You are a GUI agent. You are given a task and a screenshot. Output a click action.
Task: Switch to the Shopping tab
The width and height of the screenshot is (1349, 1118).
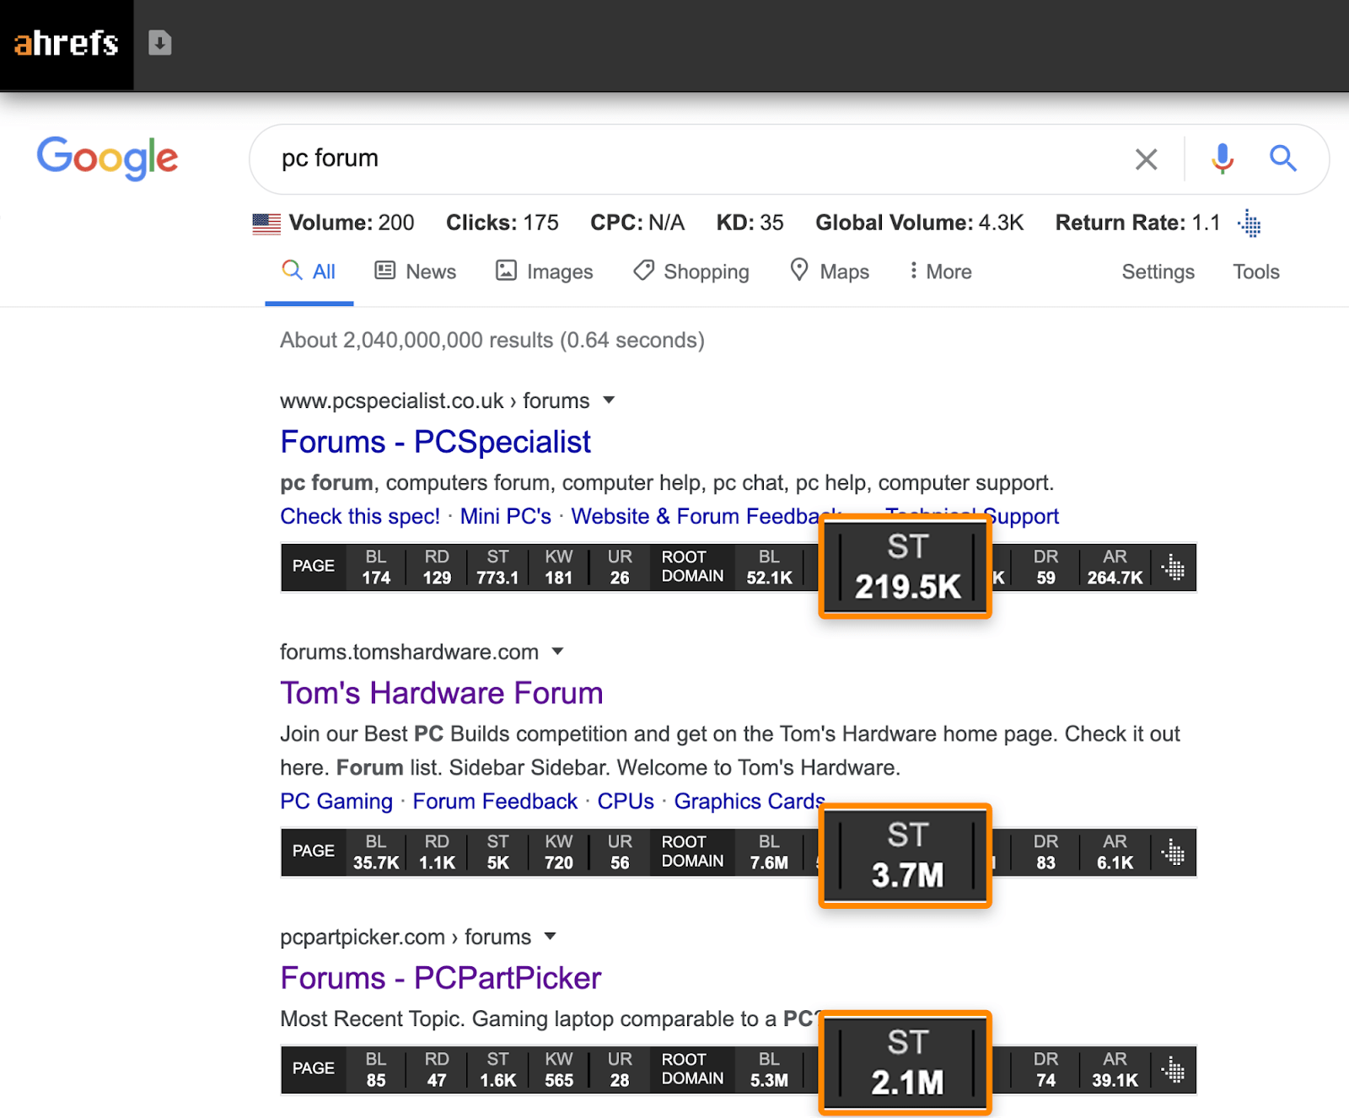(691, 271)
